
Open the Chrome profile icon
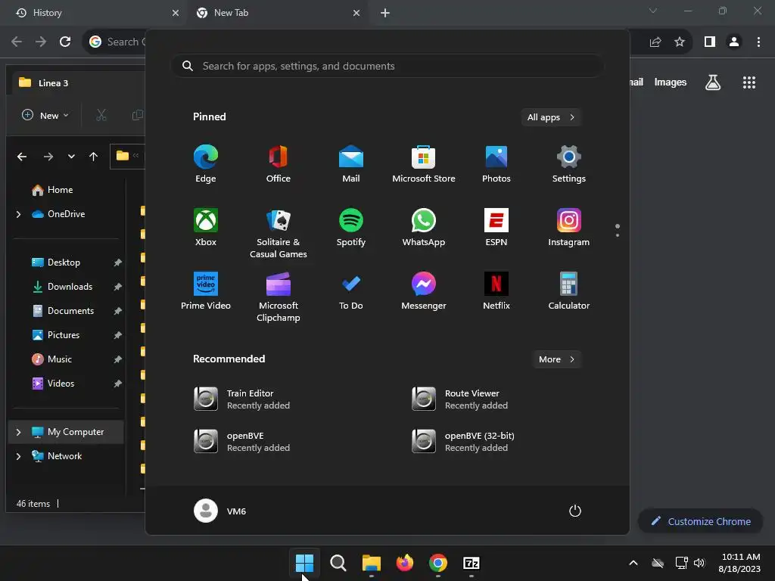[x=734, y=42]
